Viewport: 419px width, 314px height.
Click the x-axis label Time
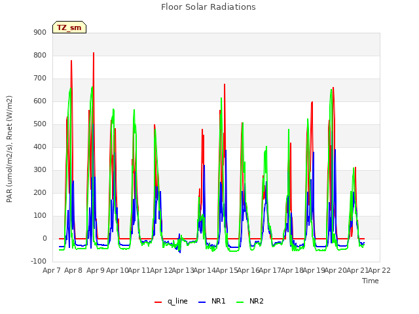(371, 281)
